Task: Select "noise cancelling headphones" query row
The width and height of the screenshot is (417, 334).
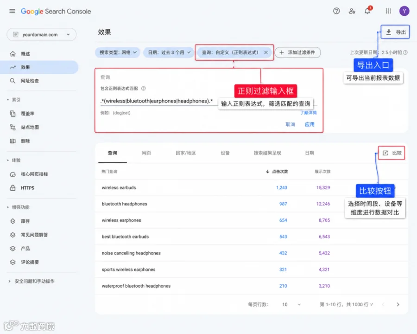Action: point(251,253)
